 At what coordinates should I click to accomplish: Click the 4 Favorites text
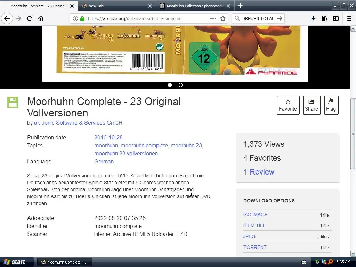point(262,158)
